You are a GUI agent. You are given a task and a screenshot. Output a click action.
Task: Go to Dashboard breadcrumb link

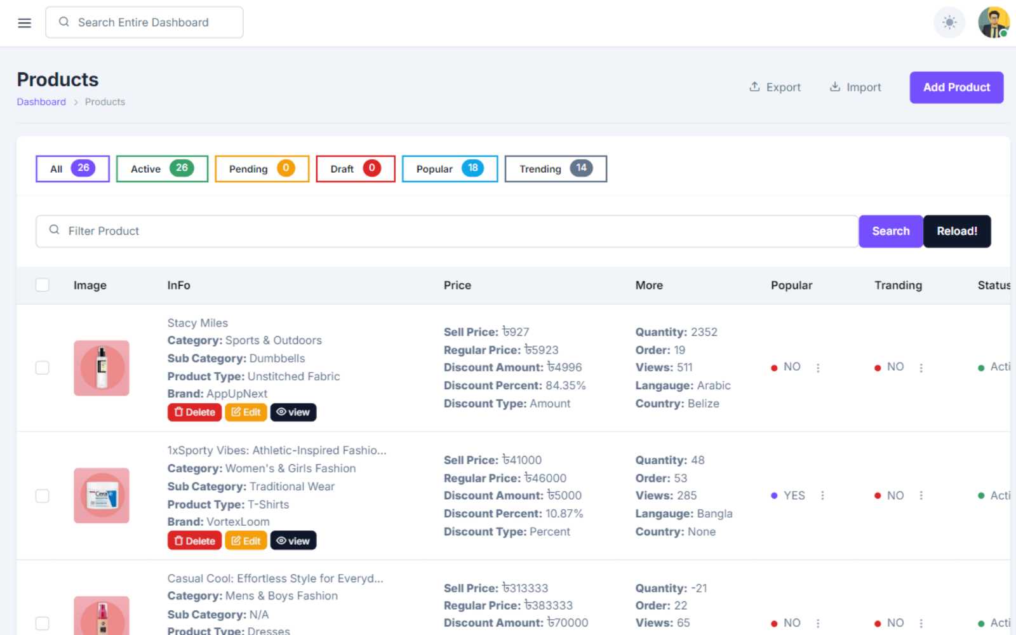pos(41,102)
